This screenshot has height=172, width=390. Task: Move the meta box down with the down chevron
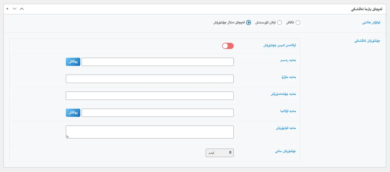point(14,9)
